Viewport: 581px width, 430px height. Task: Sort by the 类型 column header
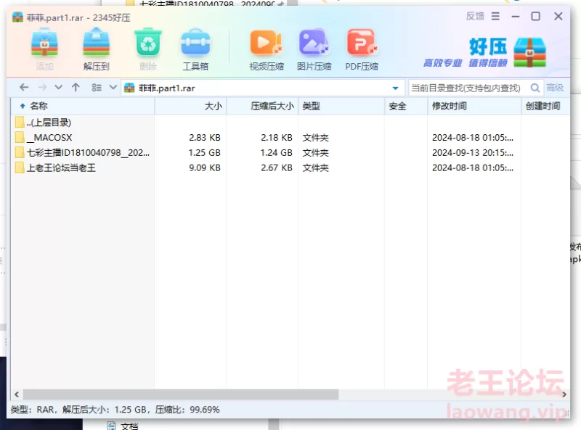(x=341, y=106)
